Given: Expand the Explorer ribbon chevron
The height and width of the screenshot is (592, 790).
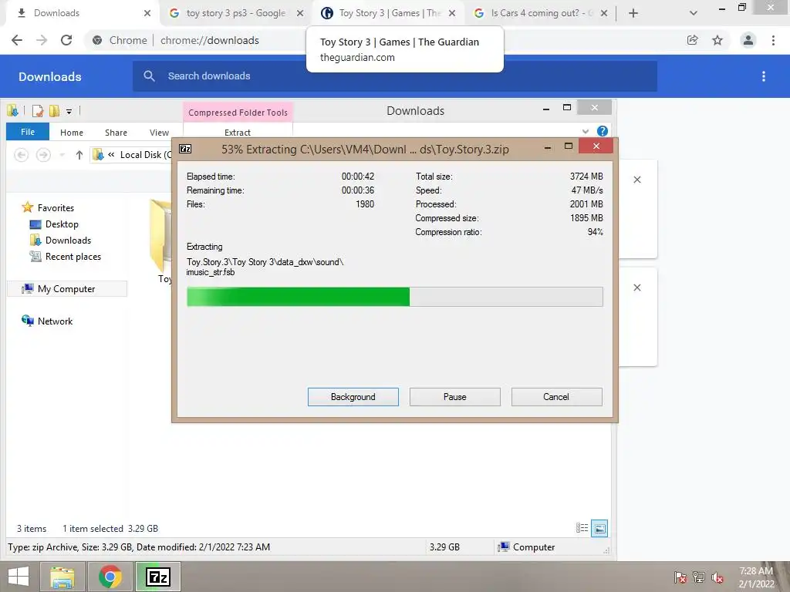Looking at the screenshot, I should (x=586, y=131).
